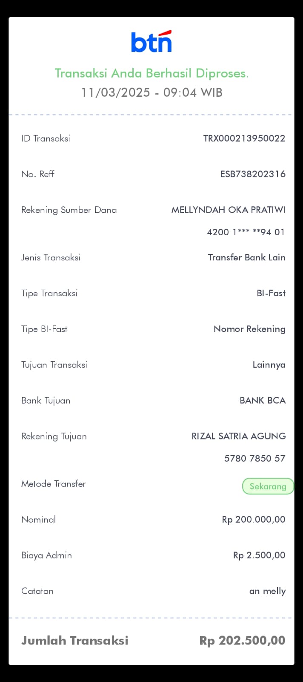Image resolution: width=303 pixels, height=682 pixels.
Task: Click the admin fee Rp 2.500,00
Action: [259, 555]
